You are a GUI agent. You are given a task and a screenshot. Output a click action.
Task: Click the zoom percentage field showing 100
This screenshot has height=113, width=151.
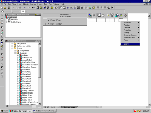coord(23,11)
